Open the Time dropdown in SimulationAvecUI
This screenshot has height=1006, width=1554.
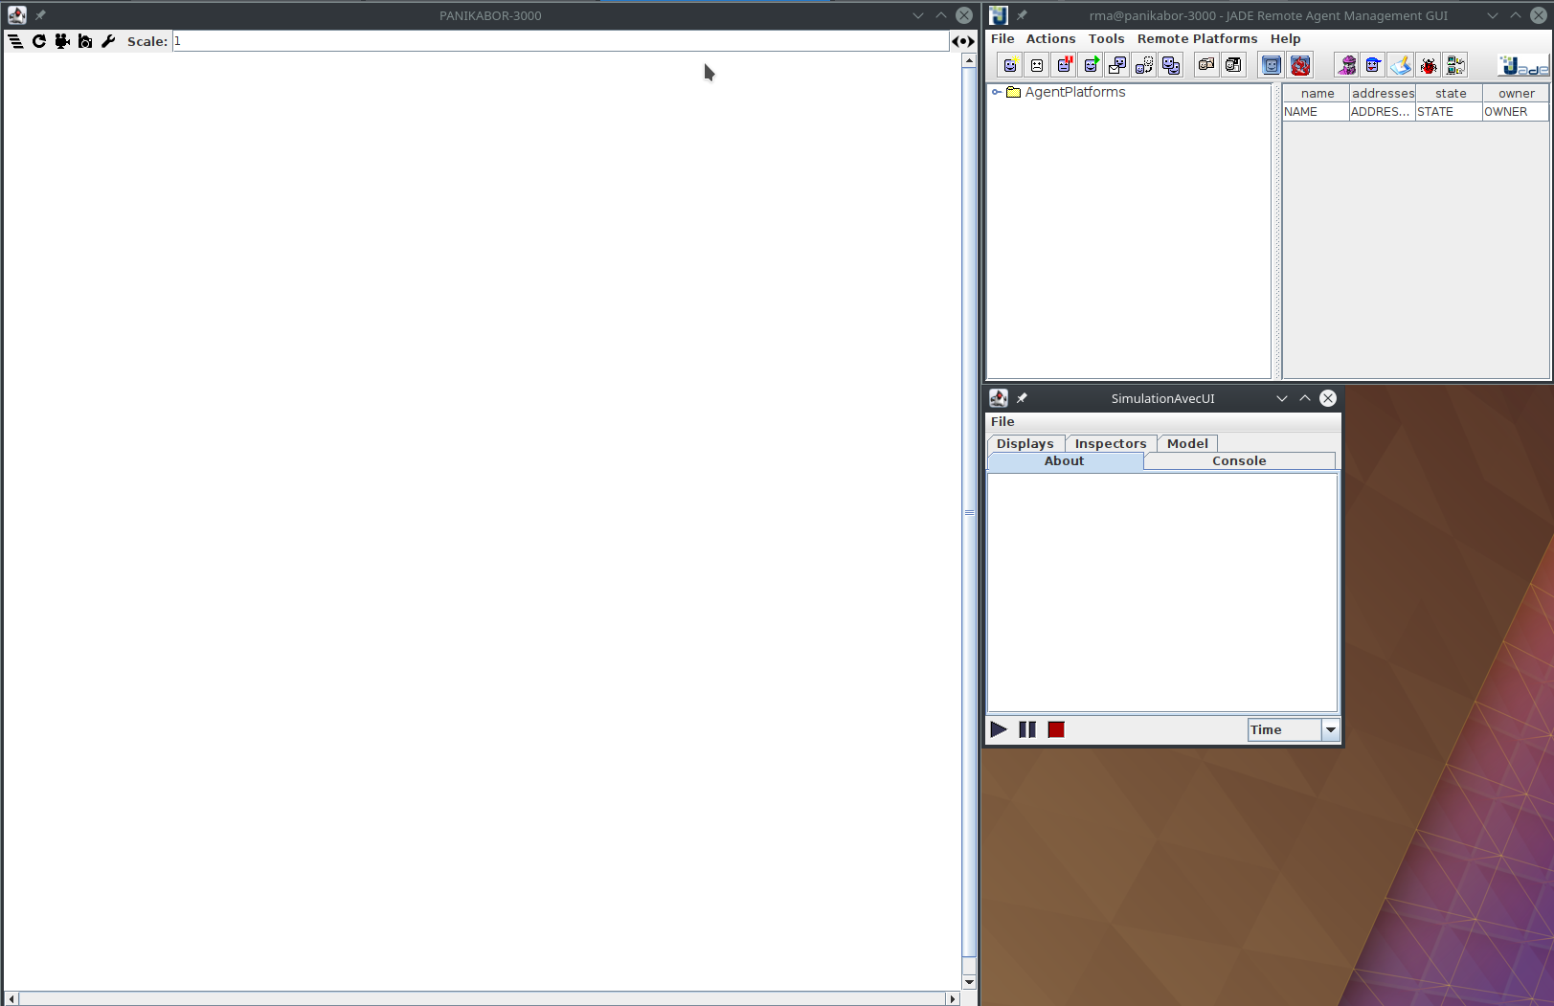(1293, 729)
